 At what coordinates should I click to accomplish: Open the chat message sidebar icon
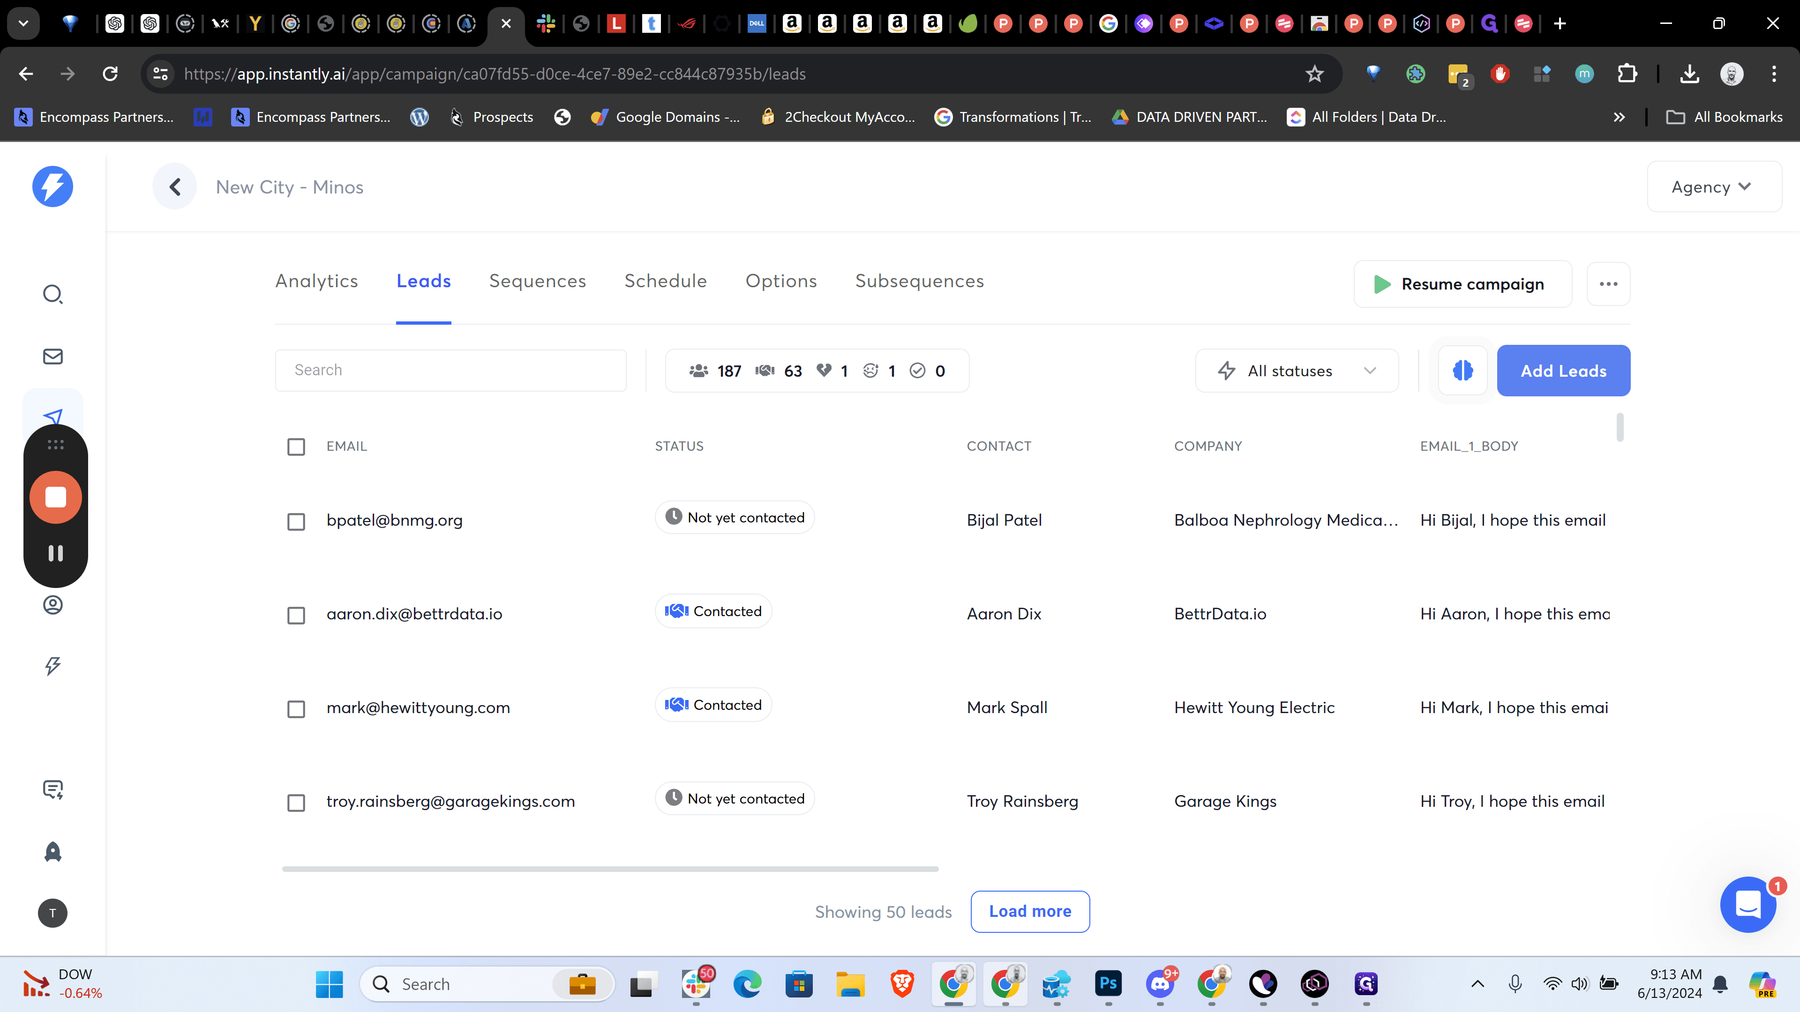click(53, 789)
